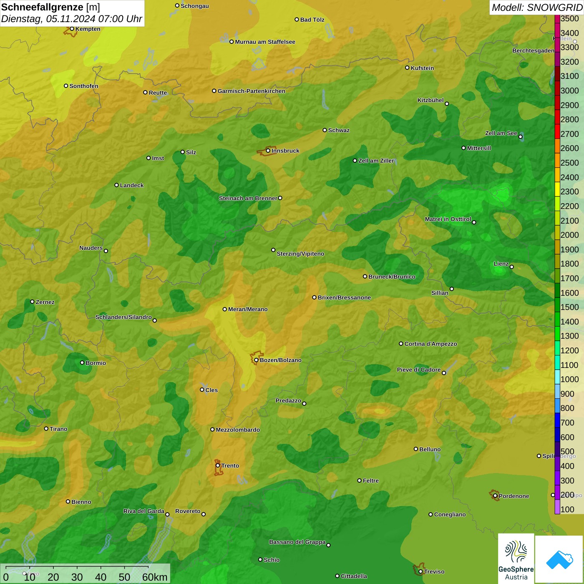Pick the Zell am See marker dot

tap(520, 137)
